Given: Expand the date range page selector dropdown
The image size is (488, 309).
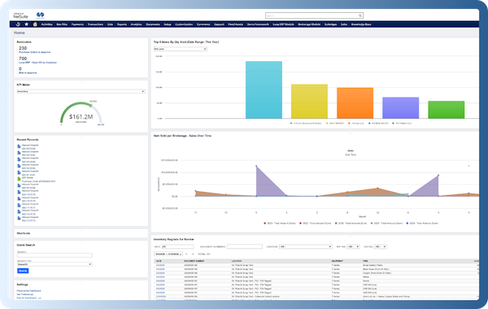Looking at the screenshot, I should tap(168, 255).
